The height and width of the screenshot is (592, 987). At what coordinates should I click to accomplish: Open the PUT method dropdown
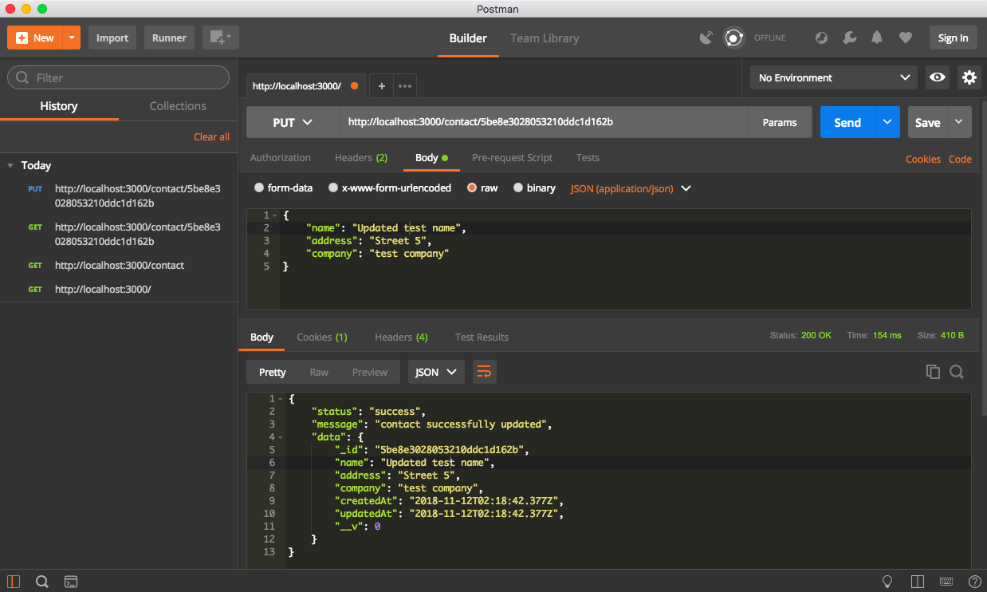(293, 123)
